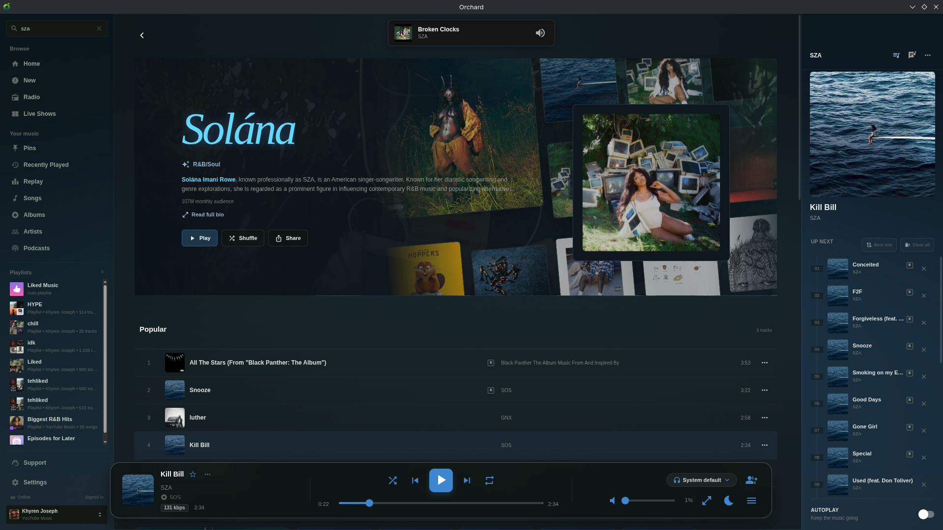Skip to the next track

tap(467, 480)
